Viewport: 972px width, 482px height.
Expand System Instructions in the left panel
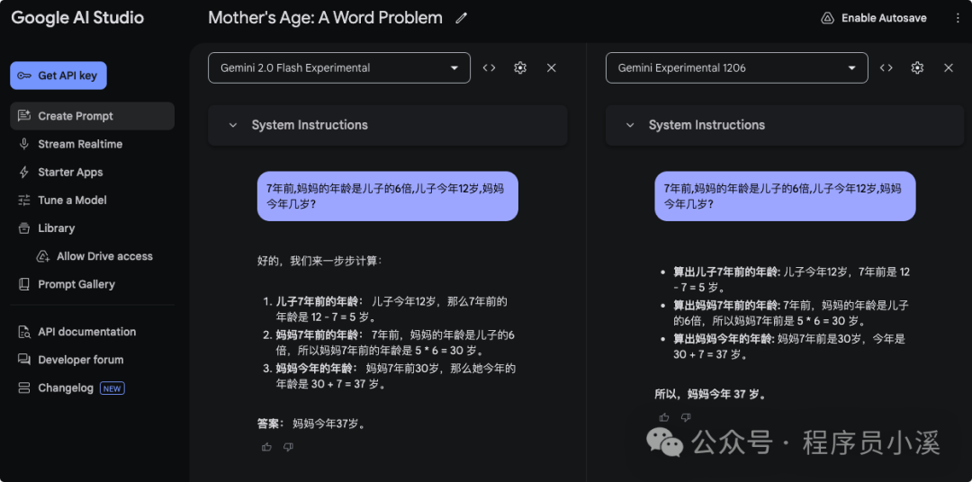click(387, 125)
